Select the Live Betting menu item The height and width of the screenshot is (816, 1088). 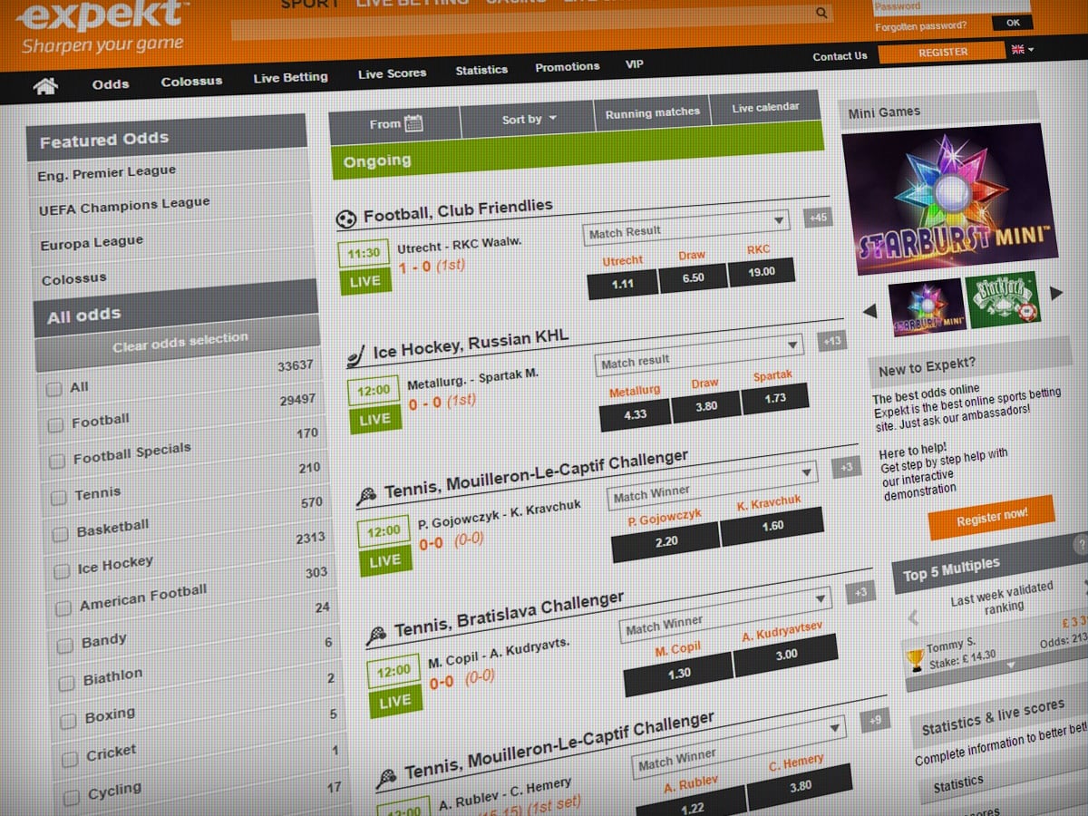[x=289, y=77]
